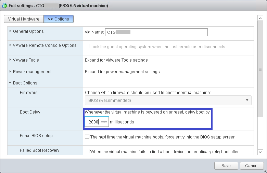This screenshot has width=267, height=173.
Task: Click the boot delay milliseconds field
Action: (93, 122)
